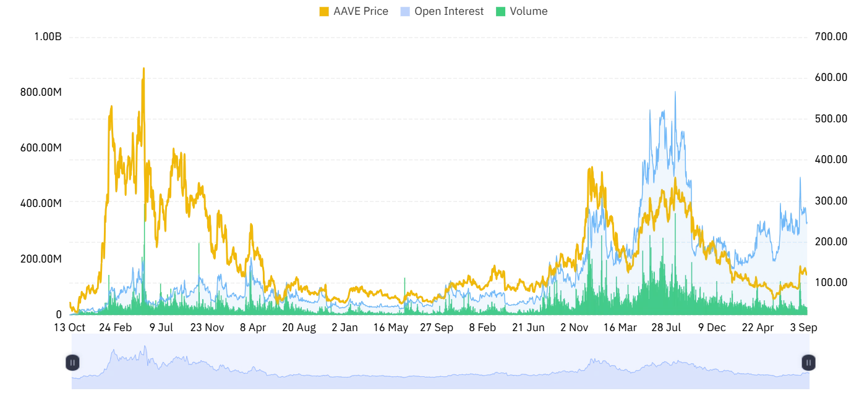Click the '100.00' right axis value
This screenshot has width=867, height=417.
click(x=831, y=282)
